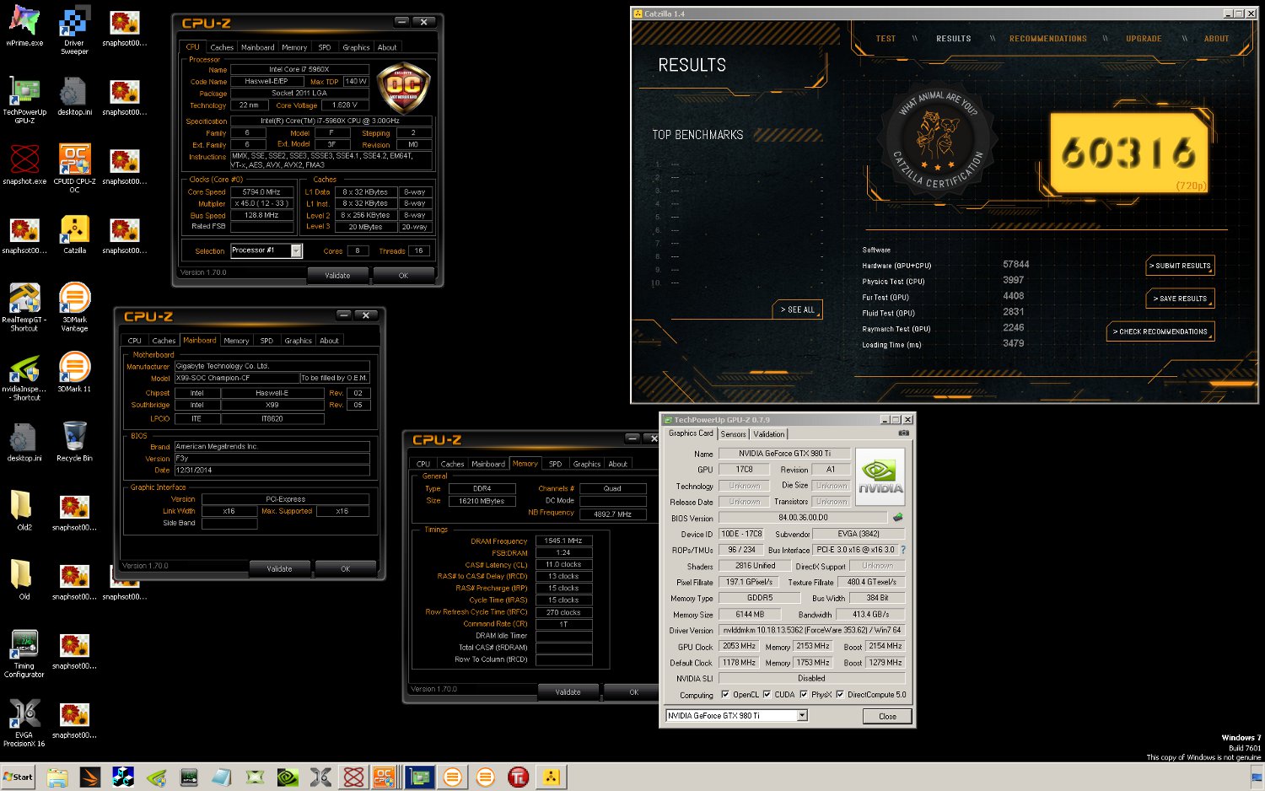Screen dimensions: 1265x791
Task: Open the About tab in Catzilla
Action: [x=1216, y=39]
